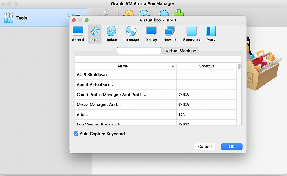Click the Cancel button
Viewport: 287px width, 176px height.
click(205, 147)
